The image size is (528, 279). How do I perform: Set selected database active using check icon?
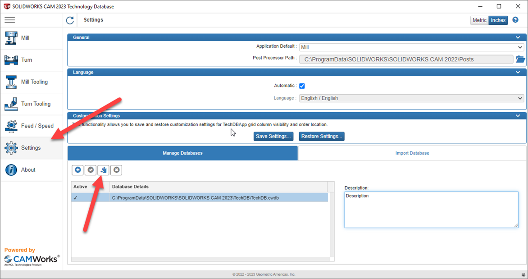tap(90, 170)
